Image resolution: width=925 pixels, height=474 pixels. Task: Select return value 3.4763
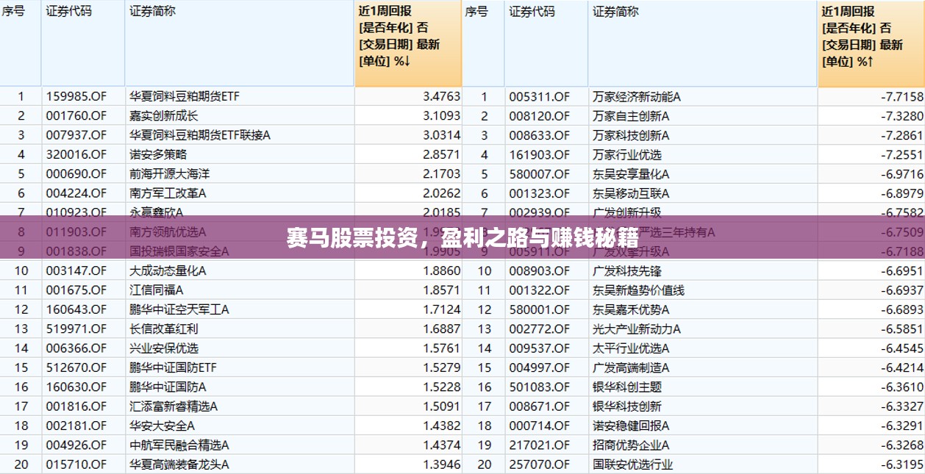tap(441, 96)
